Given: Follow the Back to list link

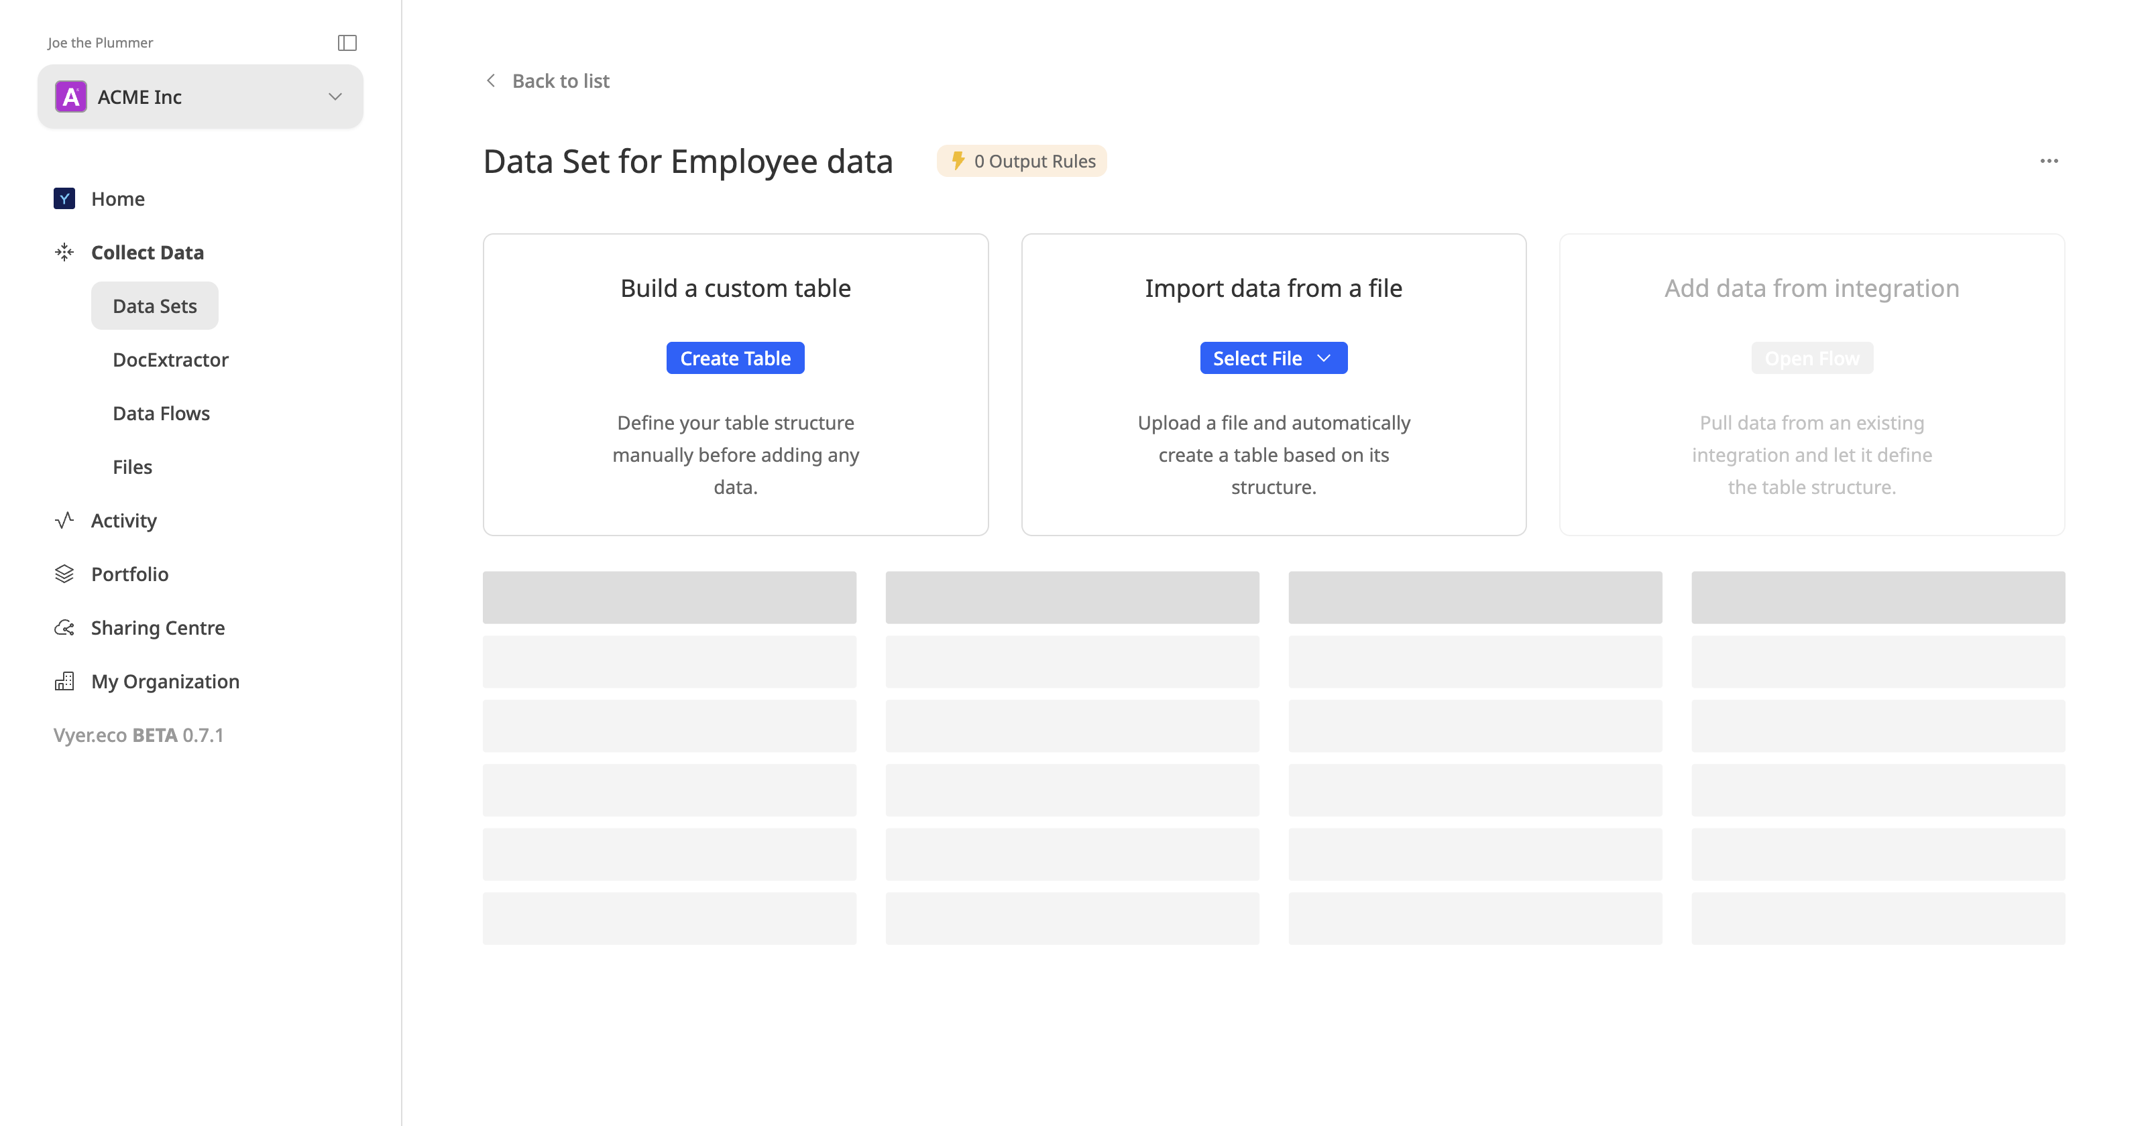Looking at the screenshot, I should point(561,81).
